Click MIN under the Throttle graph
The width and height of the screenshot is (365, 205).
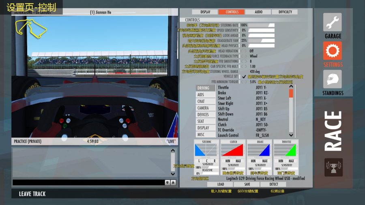click(x=281, y=161)
